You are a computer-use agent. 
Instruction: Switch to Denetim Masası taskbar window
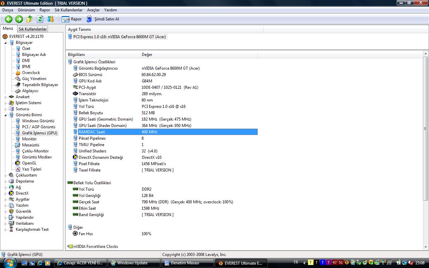(x=188, y=263)
